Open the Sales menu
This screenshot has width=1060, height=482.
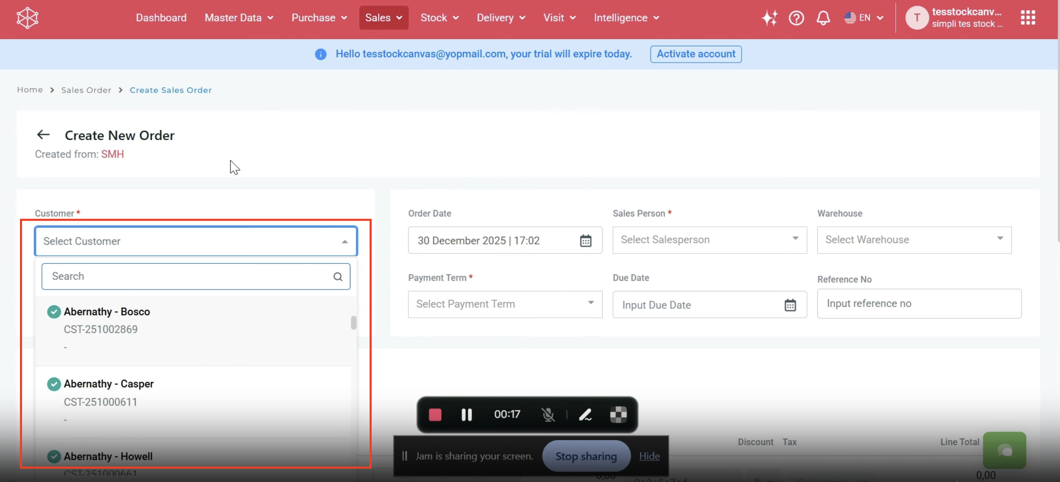(383, 18)
